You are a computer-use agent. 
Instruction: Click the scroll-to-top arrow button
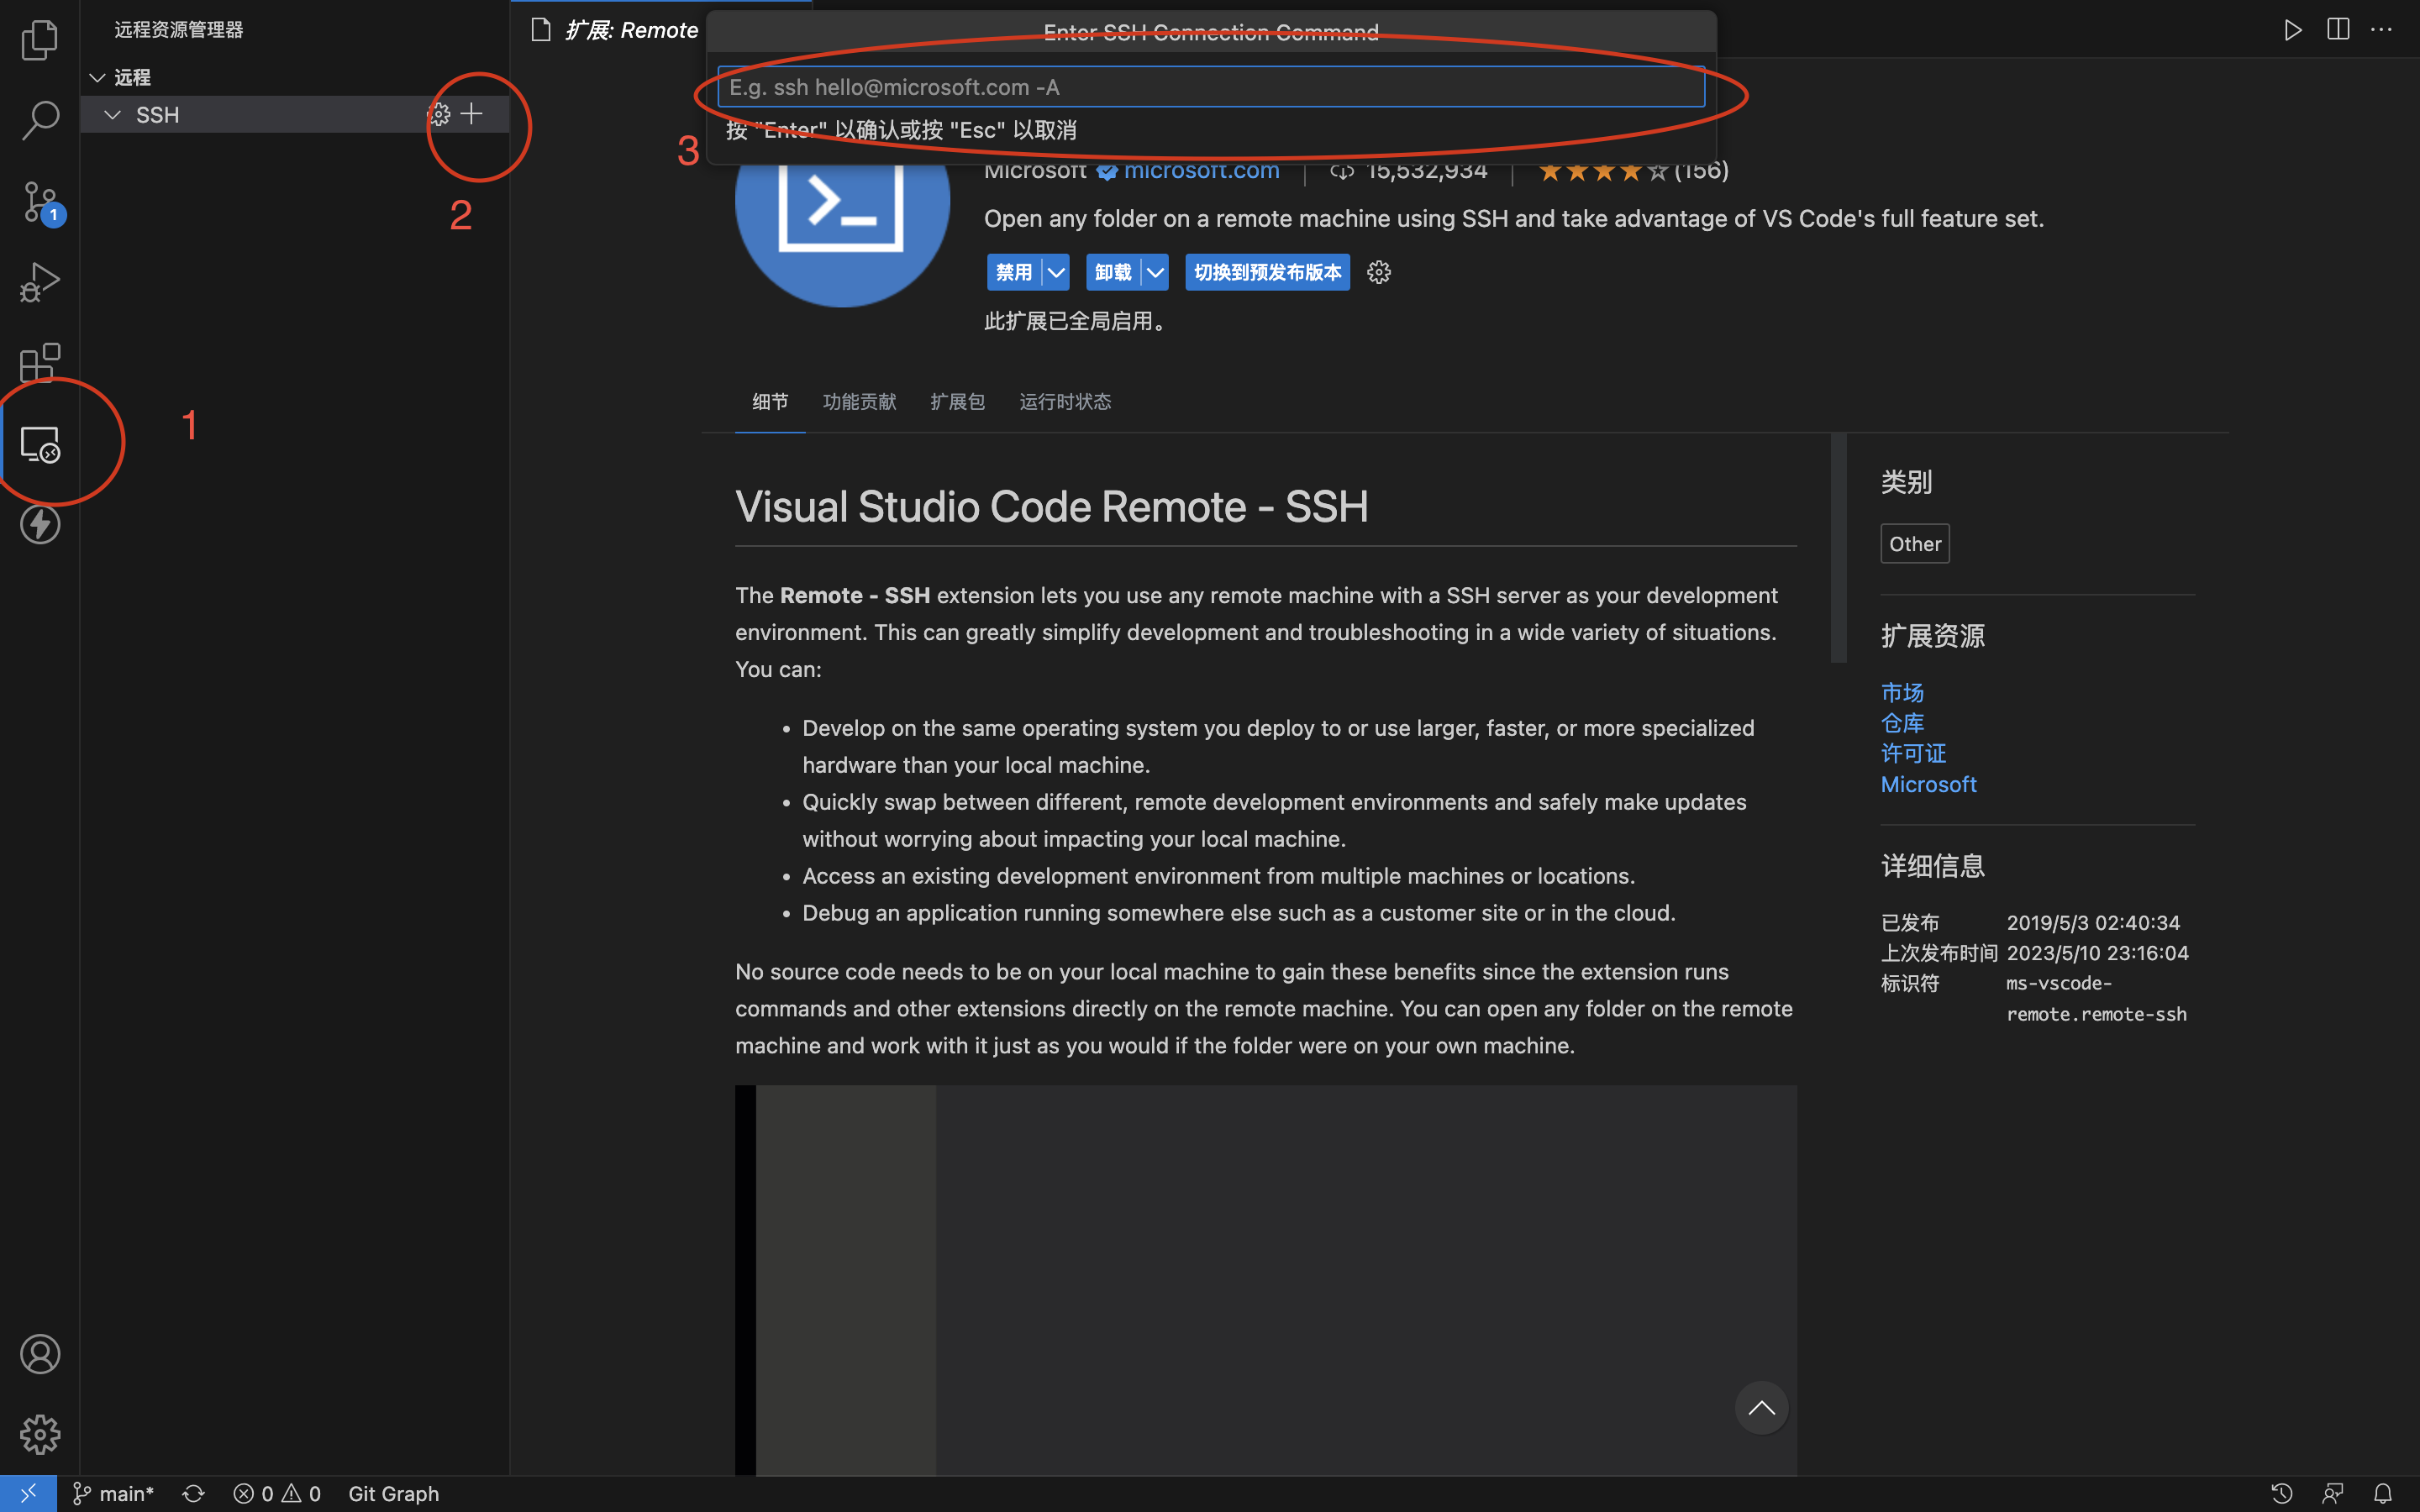coord(1761,1408)
